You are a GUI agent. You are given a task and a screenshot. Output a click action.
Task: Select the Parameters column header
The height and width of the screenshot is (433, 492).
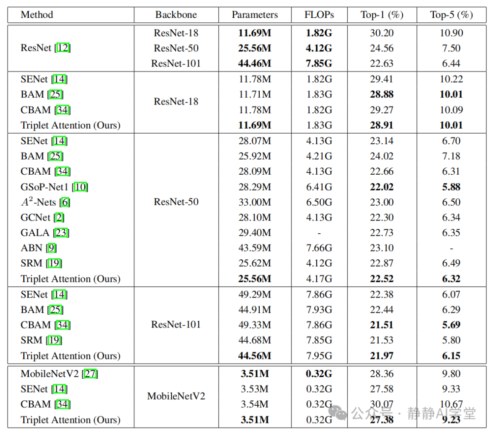[x=255, y=15]
